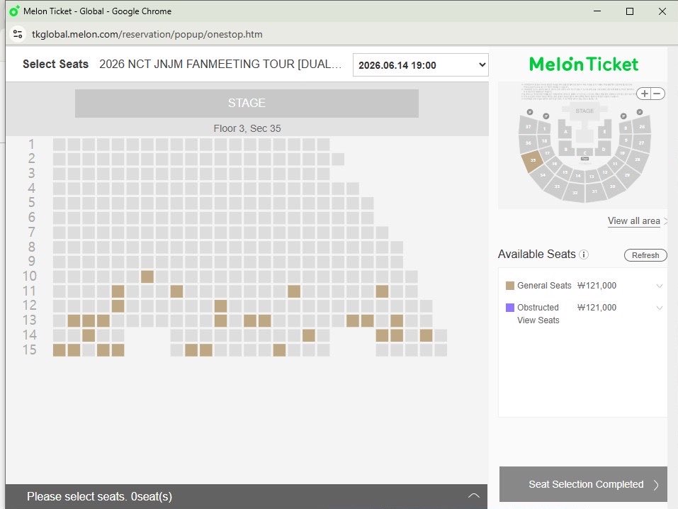678x509 pixels.
Task: Choose section 13 on the mini map
Action: click(592, 176)
